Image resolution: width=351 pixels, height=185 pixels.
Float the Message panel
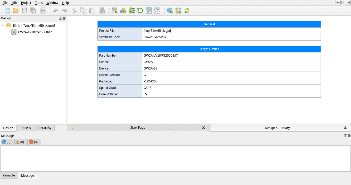point(345,136)
